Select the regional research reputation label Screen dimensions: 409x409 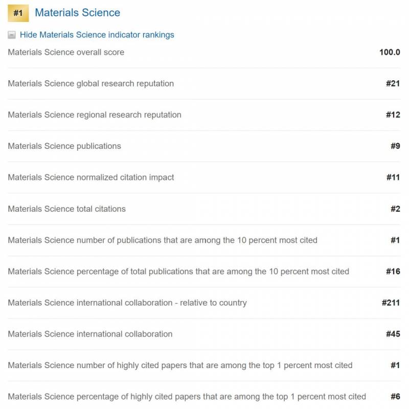94,115
